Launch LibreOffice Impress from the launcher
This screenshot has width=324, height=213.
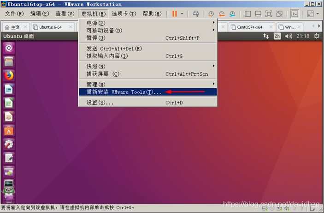click(x=9, y=116)
